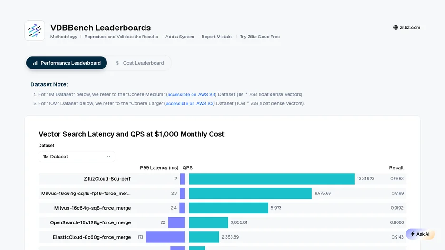Open Reproduce and Validate the Results link
The height and width of the screenshot is (250, 445).
[x=121, y=37]
